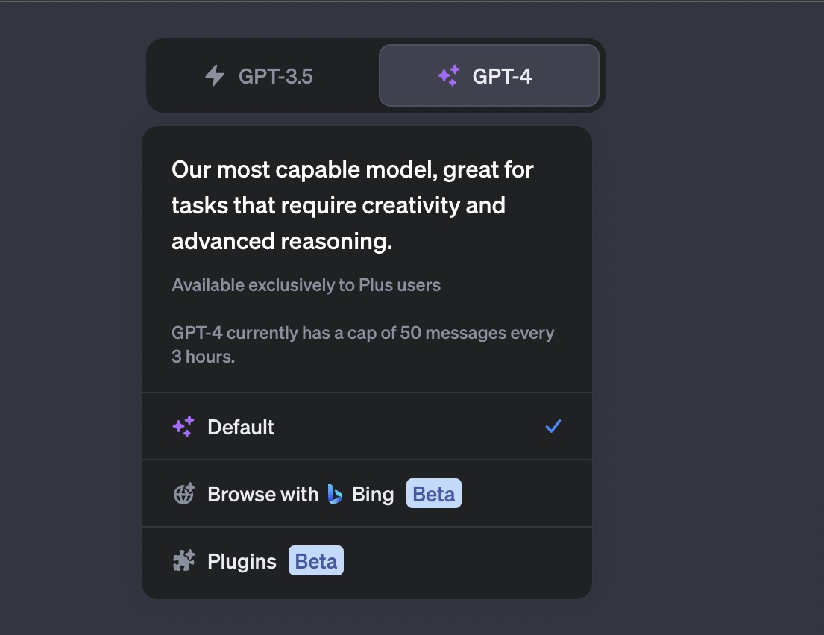Click the 'Our most capable model' description heading
Viewport: 824px width, 635px height.
click(352, 205)
